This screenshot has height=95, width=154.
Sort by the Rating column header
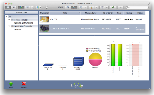click(x=129, y=13)
